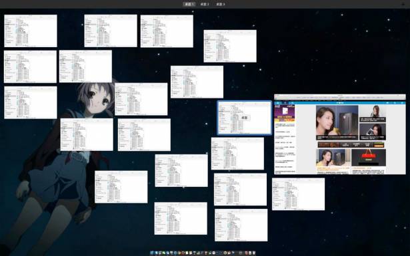Screen dimensions: 410x256
Task: Open article of woman holding a phone
Action: point(373,132)
